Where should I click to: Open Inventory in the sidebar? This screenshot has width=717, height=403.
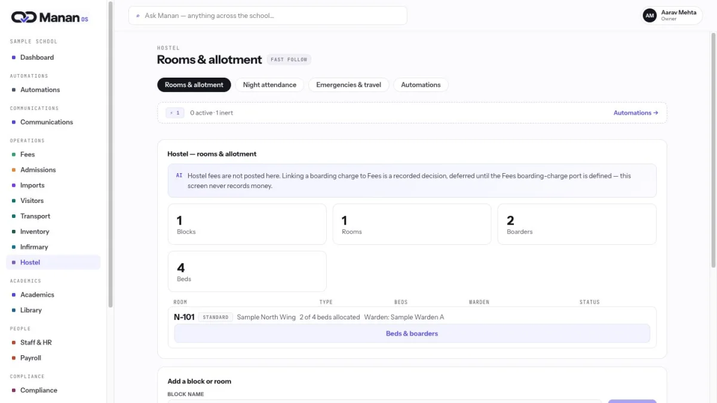click(53, 232)
